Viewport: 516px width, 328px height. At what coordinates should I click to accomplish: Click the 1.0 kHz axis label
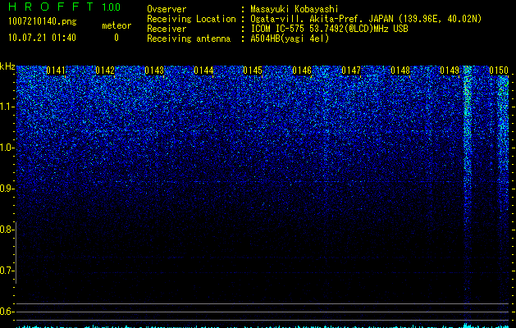7,148
